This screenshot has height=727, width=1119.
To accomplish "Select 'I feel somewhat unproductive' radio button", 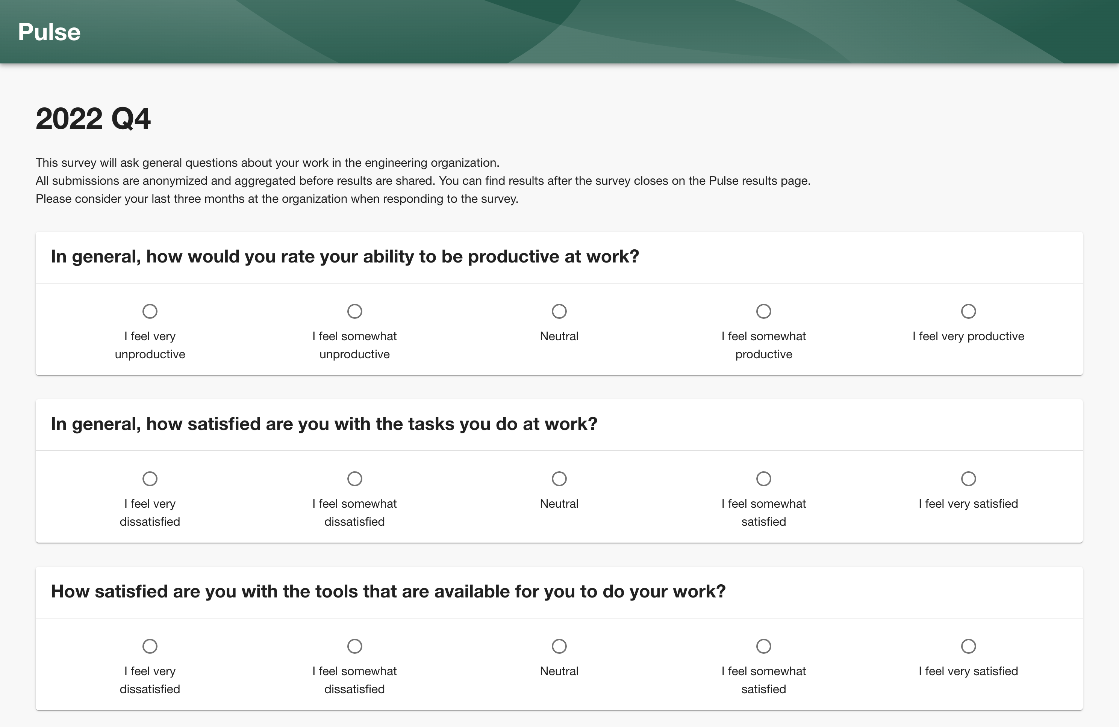I will point(354,311).
